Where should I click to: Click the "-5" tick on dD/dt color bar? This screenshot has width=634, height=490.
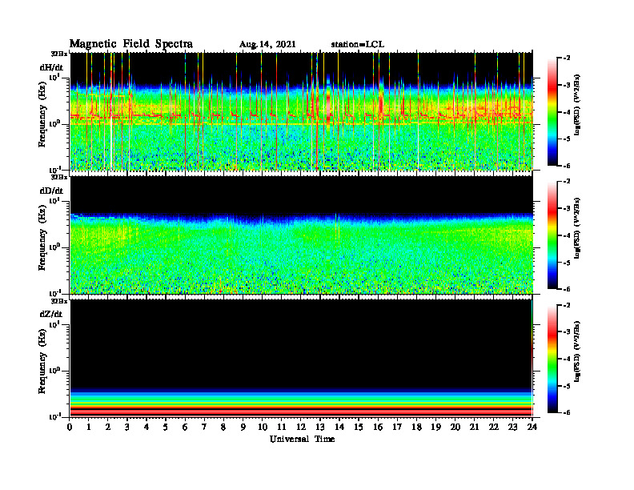point(566,263)
